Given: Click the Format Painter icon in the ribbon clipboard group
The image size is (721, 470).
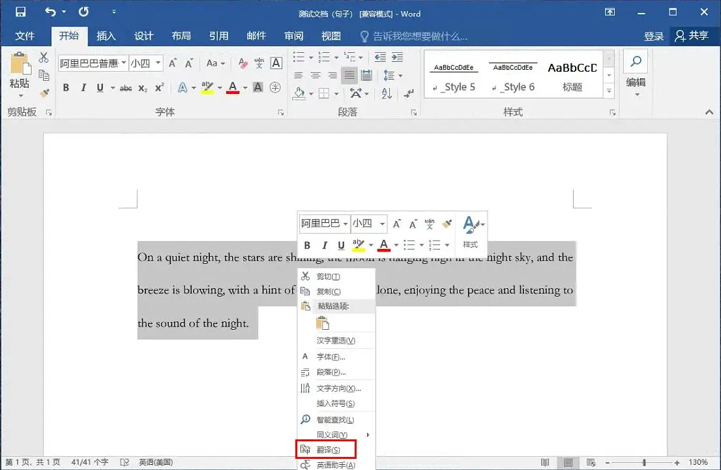Looking at the screenshot, I should [44, 93].
